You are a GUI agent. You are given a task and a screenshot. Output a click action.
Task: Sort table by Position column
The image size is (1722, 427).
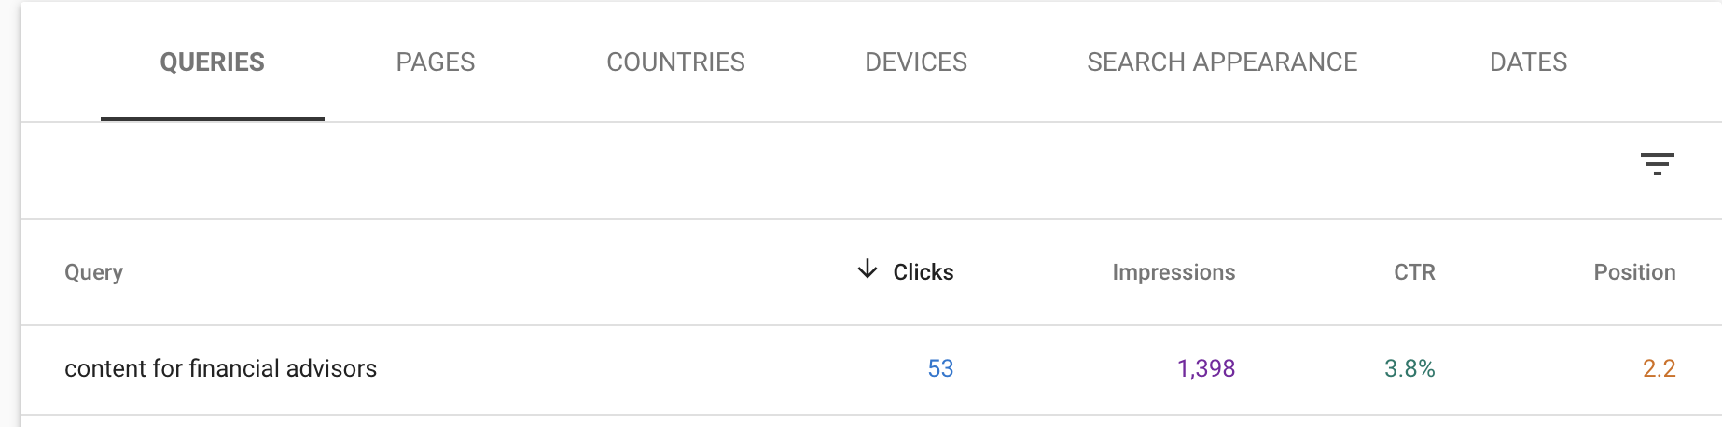click(1634, 272)
